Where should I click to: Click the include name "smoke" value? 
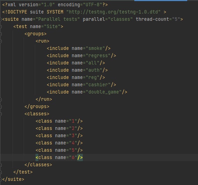[95, 48]
